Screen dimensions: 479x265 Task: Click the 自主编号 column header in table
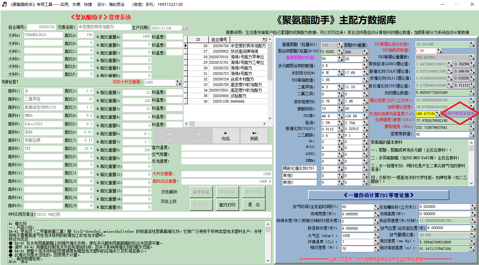point(219,40)
